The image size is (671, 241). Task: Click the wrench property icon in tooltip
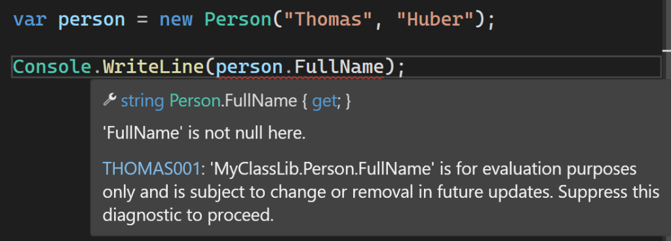click(x=109, y=100)
